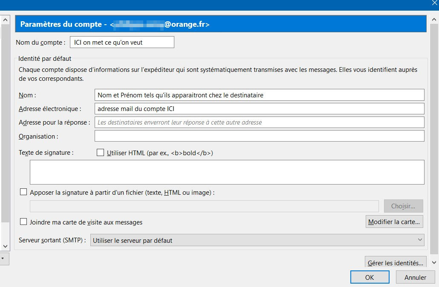
Task: Click the left panel scroll-up arrow
Action: pyautogui.click(x=5, y=20)
